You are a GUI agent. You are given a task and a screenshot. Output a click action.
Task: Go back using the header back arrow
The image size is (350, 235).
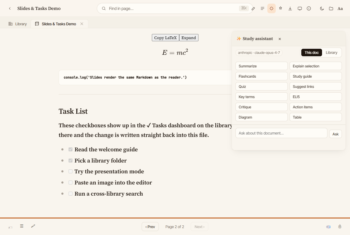(10, 8)
